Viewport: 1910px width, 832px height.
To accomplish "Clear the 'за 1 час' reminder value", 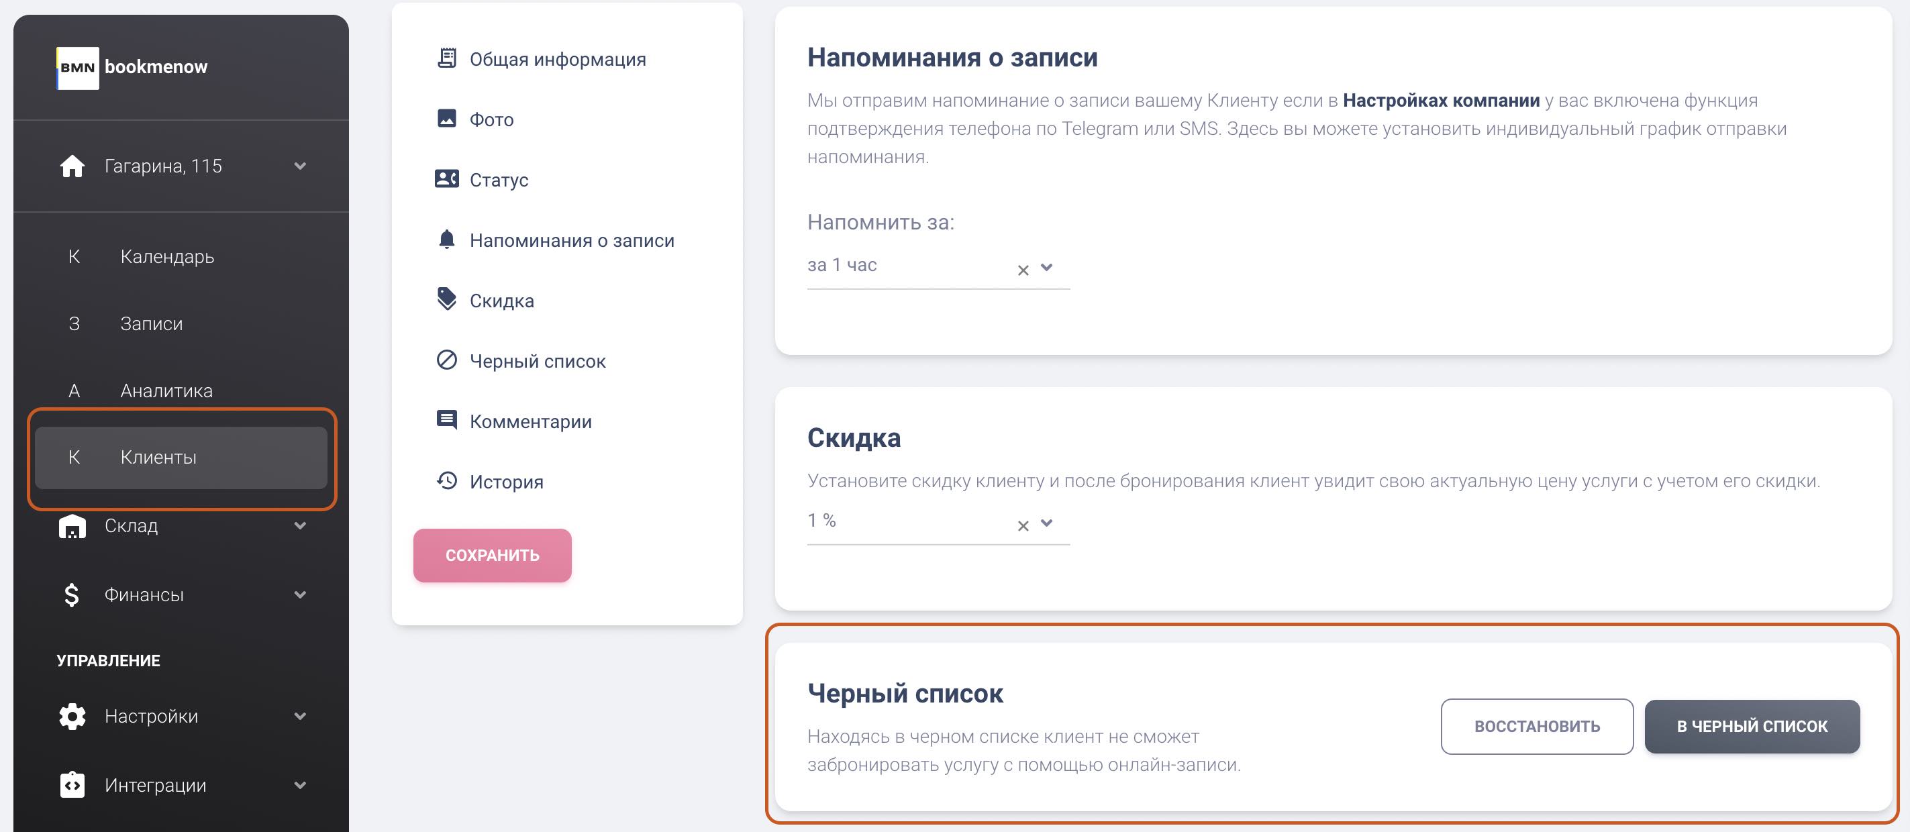I will pyautogui.click(x=1023, y=270).
